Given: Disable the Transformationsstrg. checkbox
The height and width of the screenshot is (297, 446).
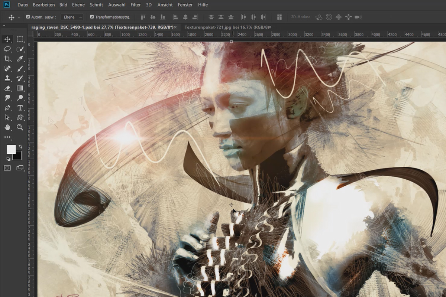Looking at the screenshot, I should pyautogui.click(x=92, y=17).
